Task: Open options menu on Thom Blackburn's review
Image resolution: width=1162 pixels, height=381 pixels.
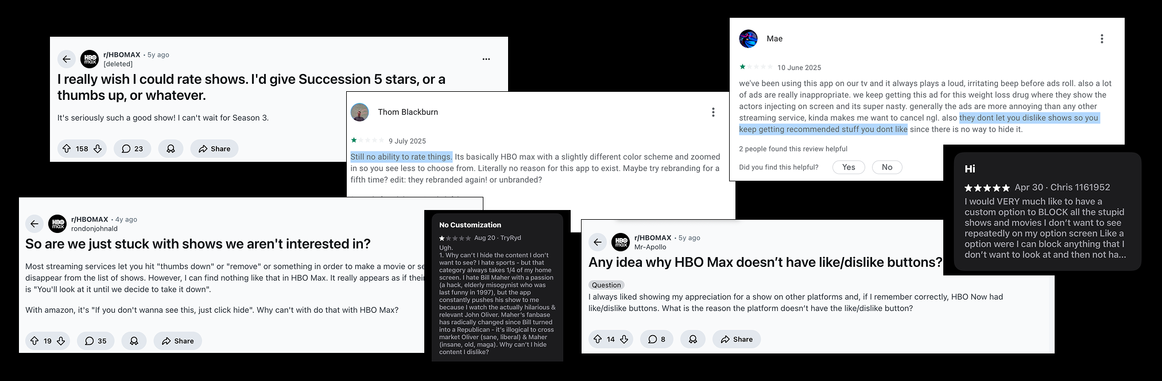Action: [713, 112]
